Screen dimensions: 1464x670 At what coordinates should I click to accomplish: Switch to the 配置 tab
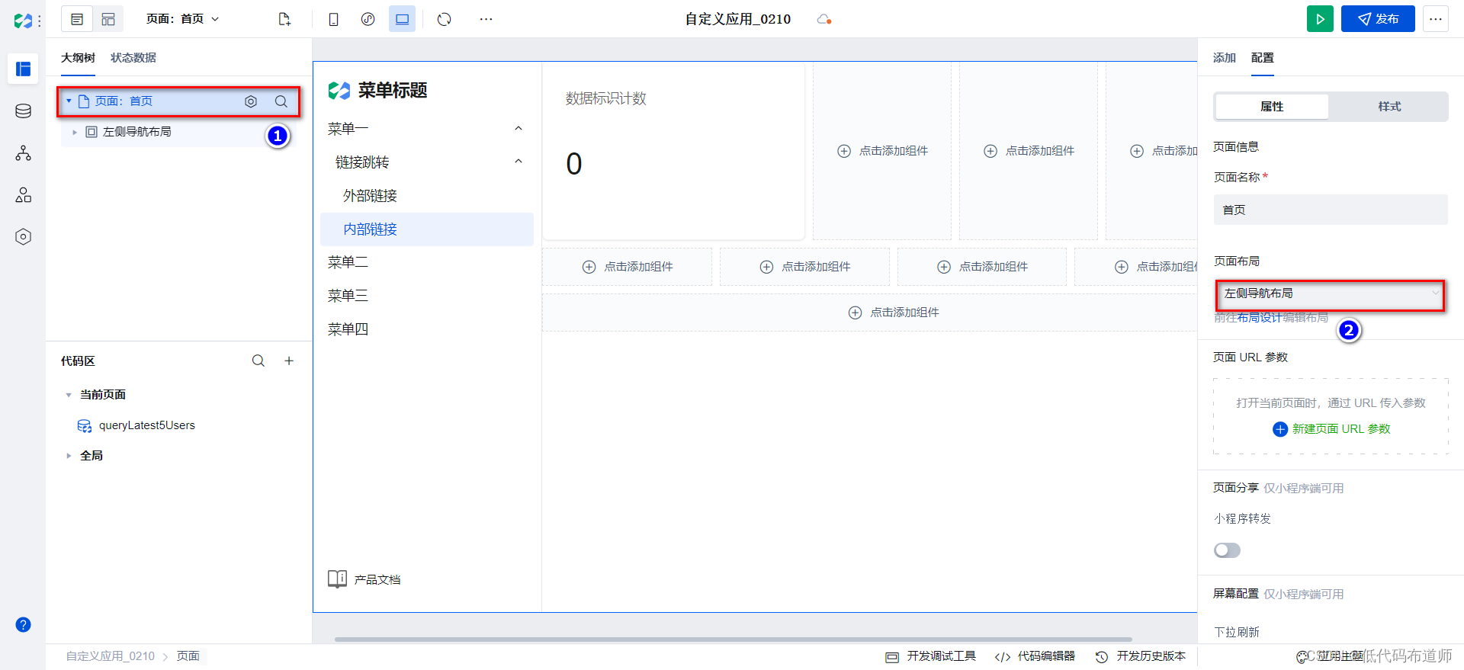(x=1263, y=58)
